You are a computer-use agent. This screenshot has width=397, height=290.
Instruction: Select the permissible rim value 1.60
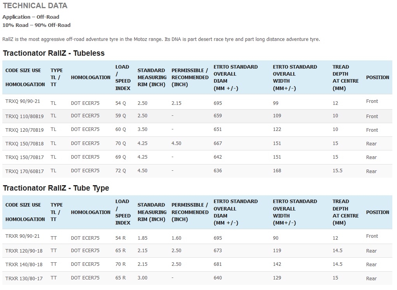[177, 238]
